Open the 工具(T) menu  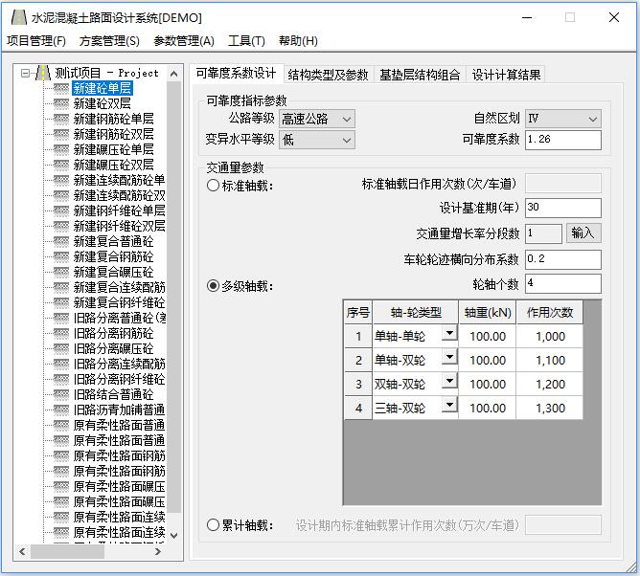(x=246, y=41)
